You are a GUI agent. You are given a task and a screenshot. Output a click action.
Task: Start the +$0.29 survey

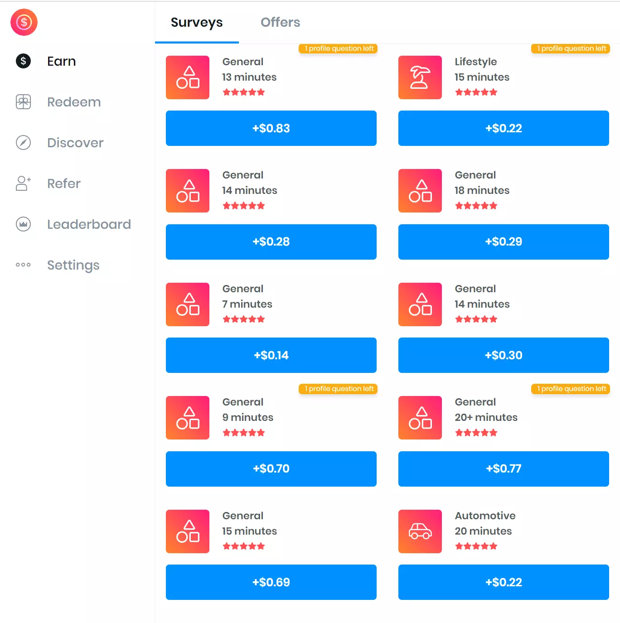[x=504, y=242]
